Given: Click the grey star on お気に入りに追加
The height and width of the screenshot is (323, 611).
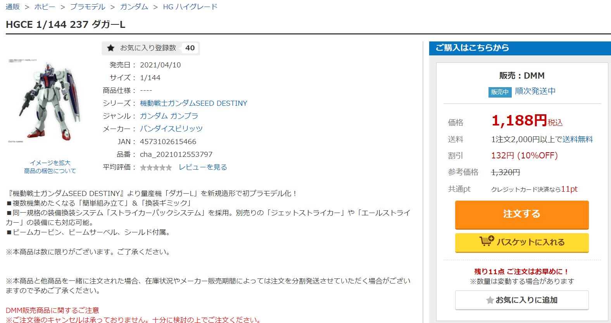Looking at the screenshot, I should (x=490, y=300).
